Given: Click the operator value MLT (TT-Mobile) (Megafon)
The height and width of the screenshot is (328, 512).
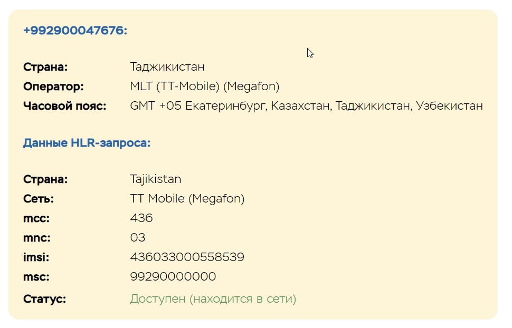Looking at the screenshot, I should pos(205,86).
